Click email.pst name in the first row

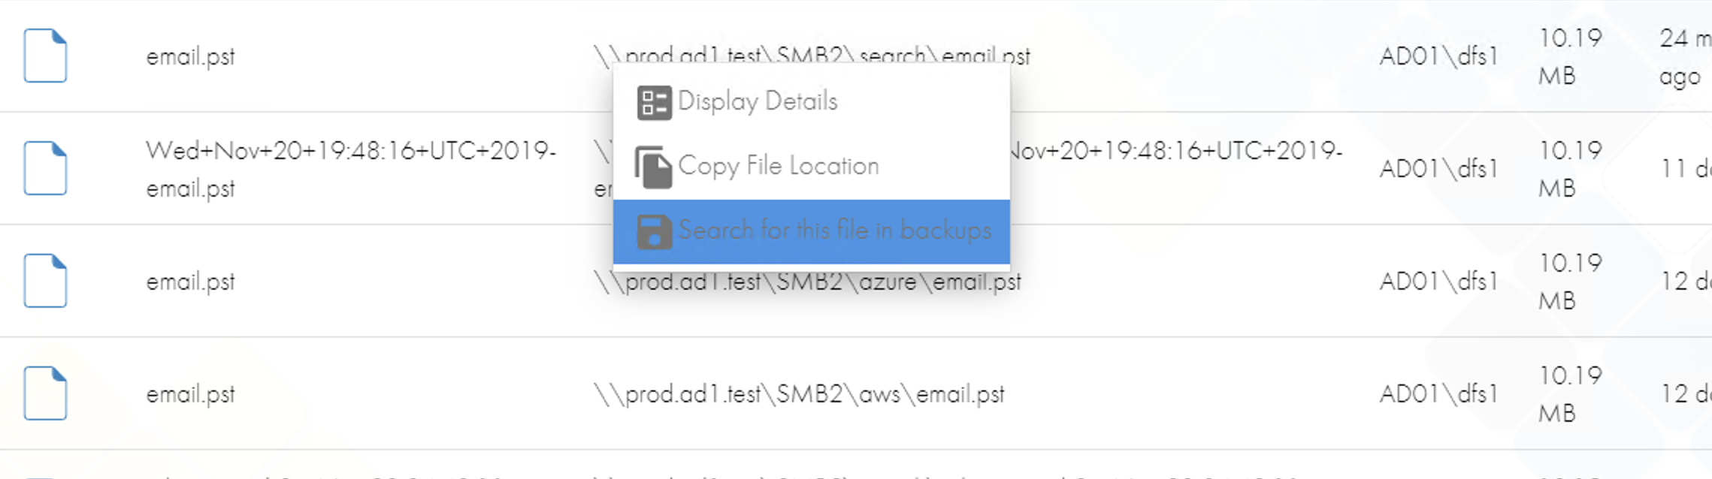pyautogui.click(x=190, y=56)
